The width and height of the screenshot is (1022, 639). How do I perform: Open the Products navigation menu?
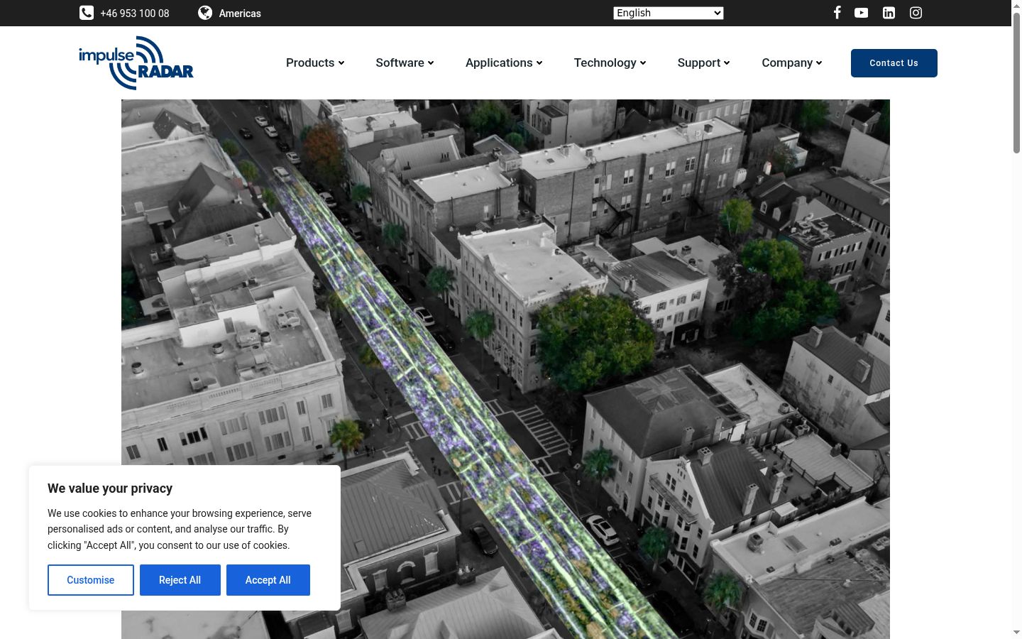(310, 63)
